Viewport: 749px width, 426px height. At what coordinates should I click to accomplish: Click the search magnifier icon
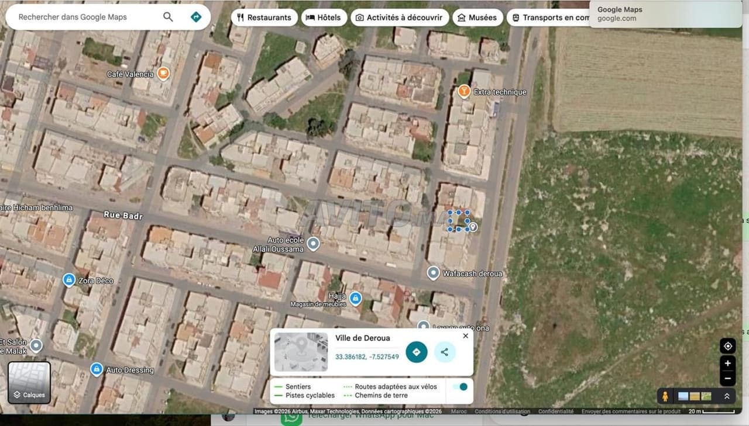pos(168,17)
